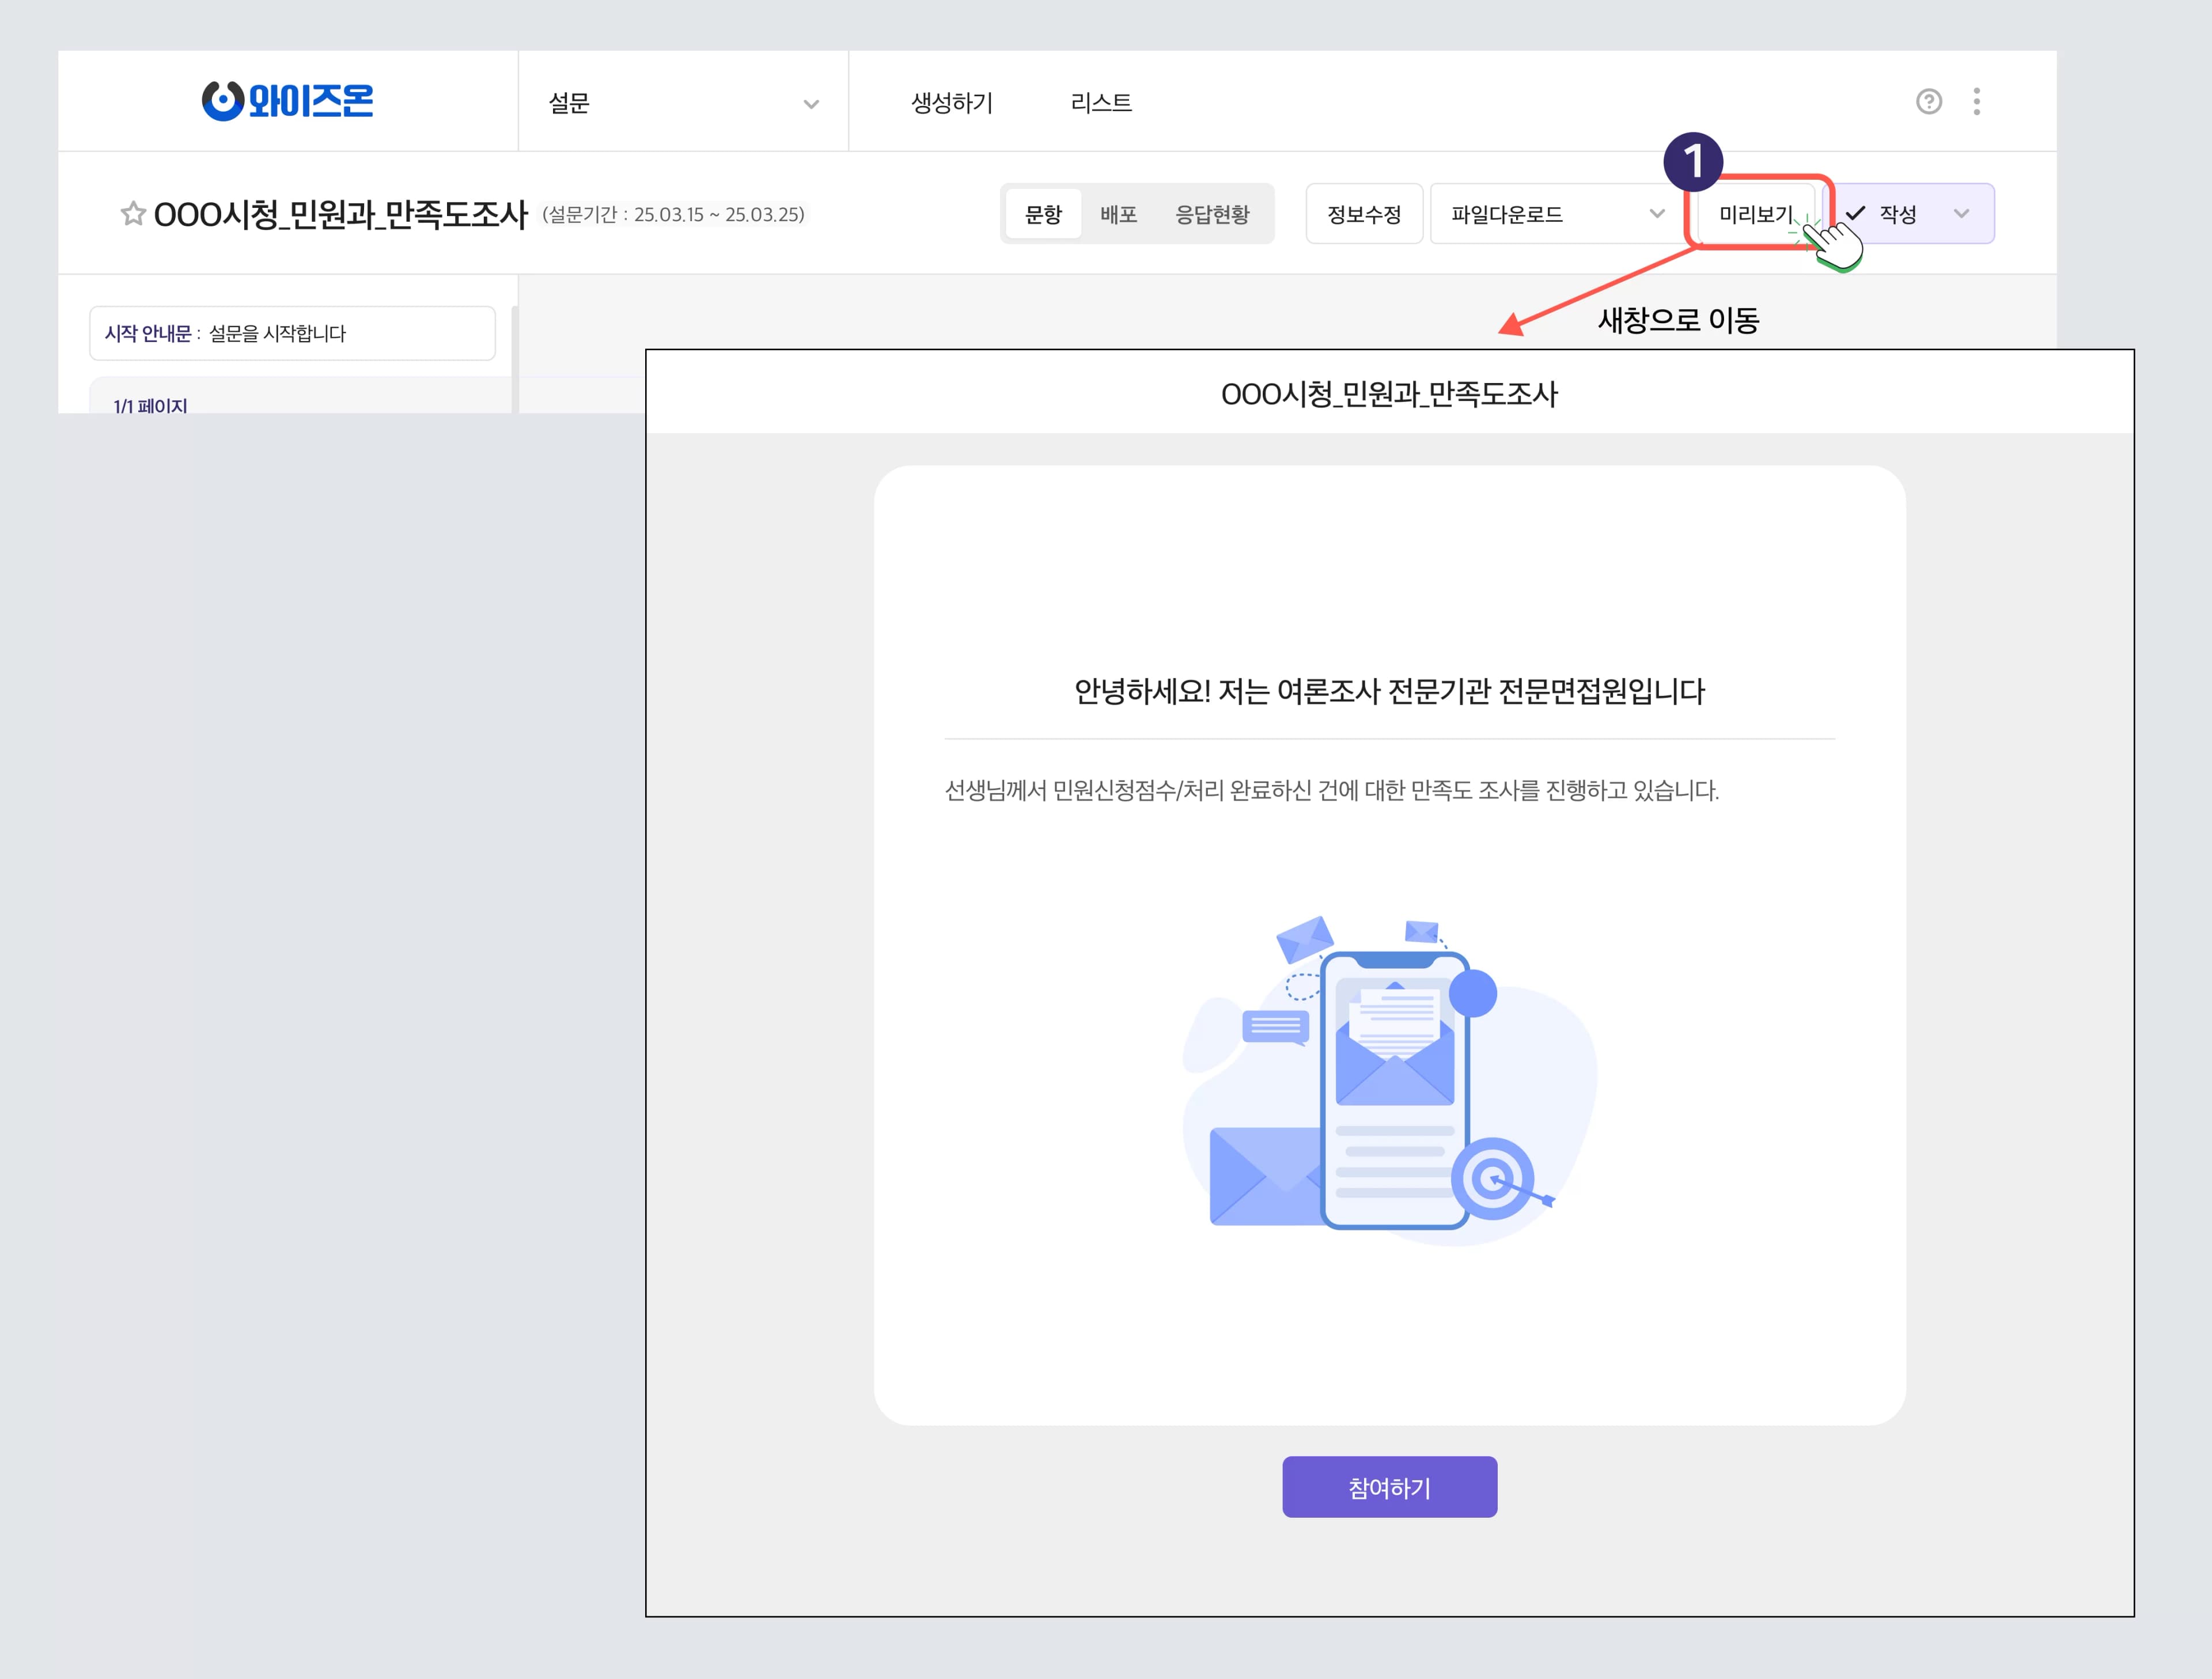Open the 작성 status dropdown chevron
Screen dimensions: 2212x1679
coord(1961,213)
